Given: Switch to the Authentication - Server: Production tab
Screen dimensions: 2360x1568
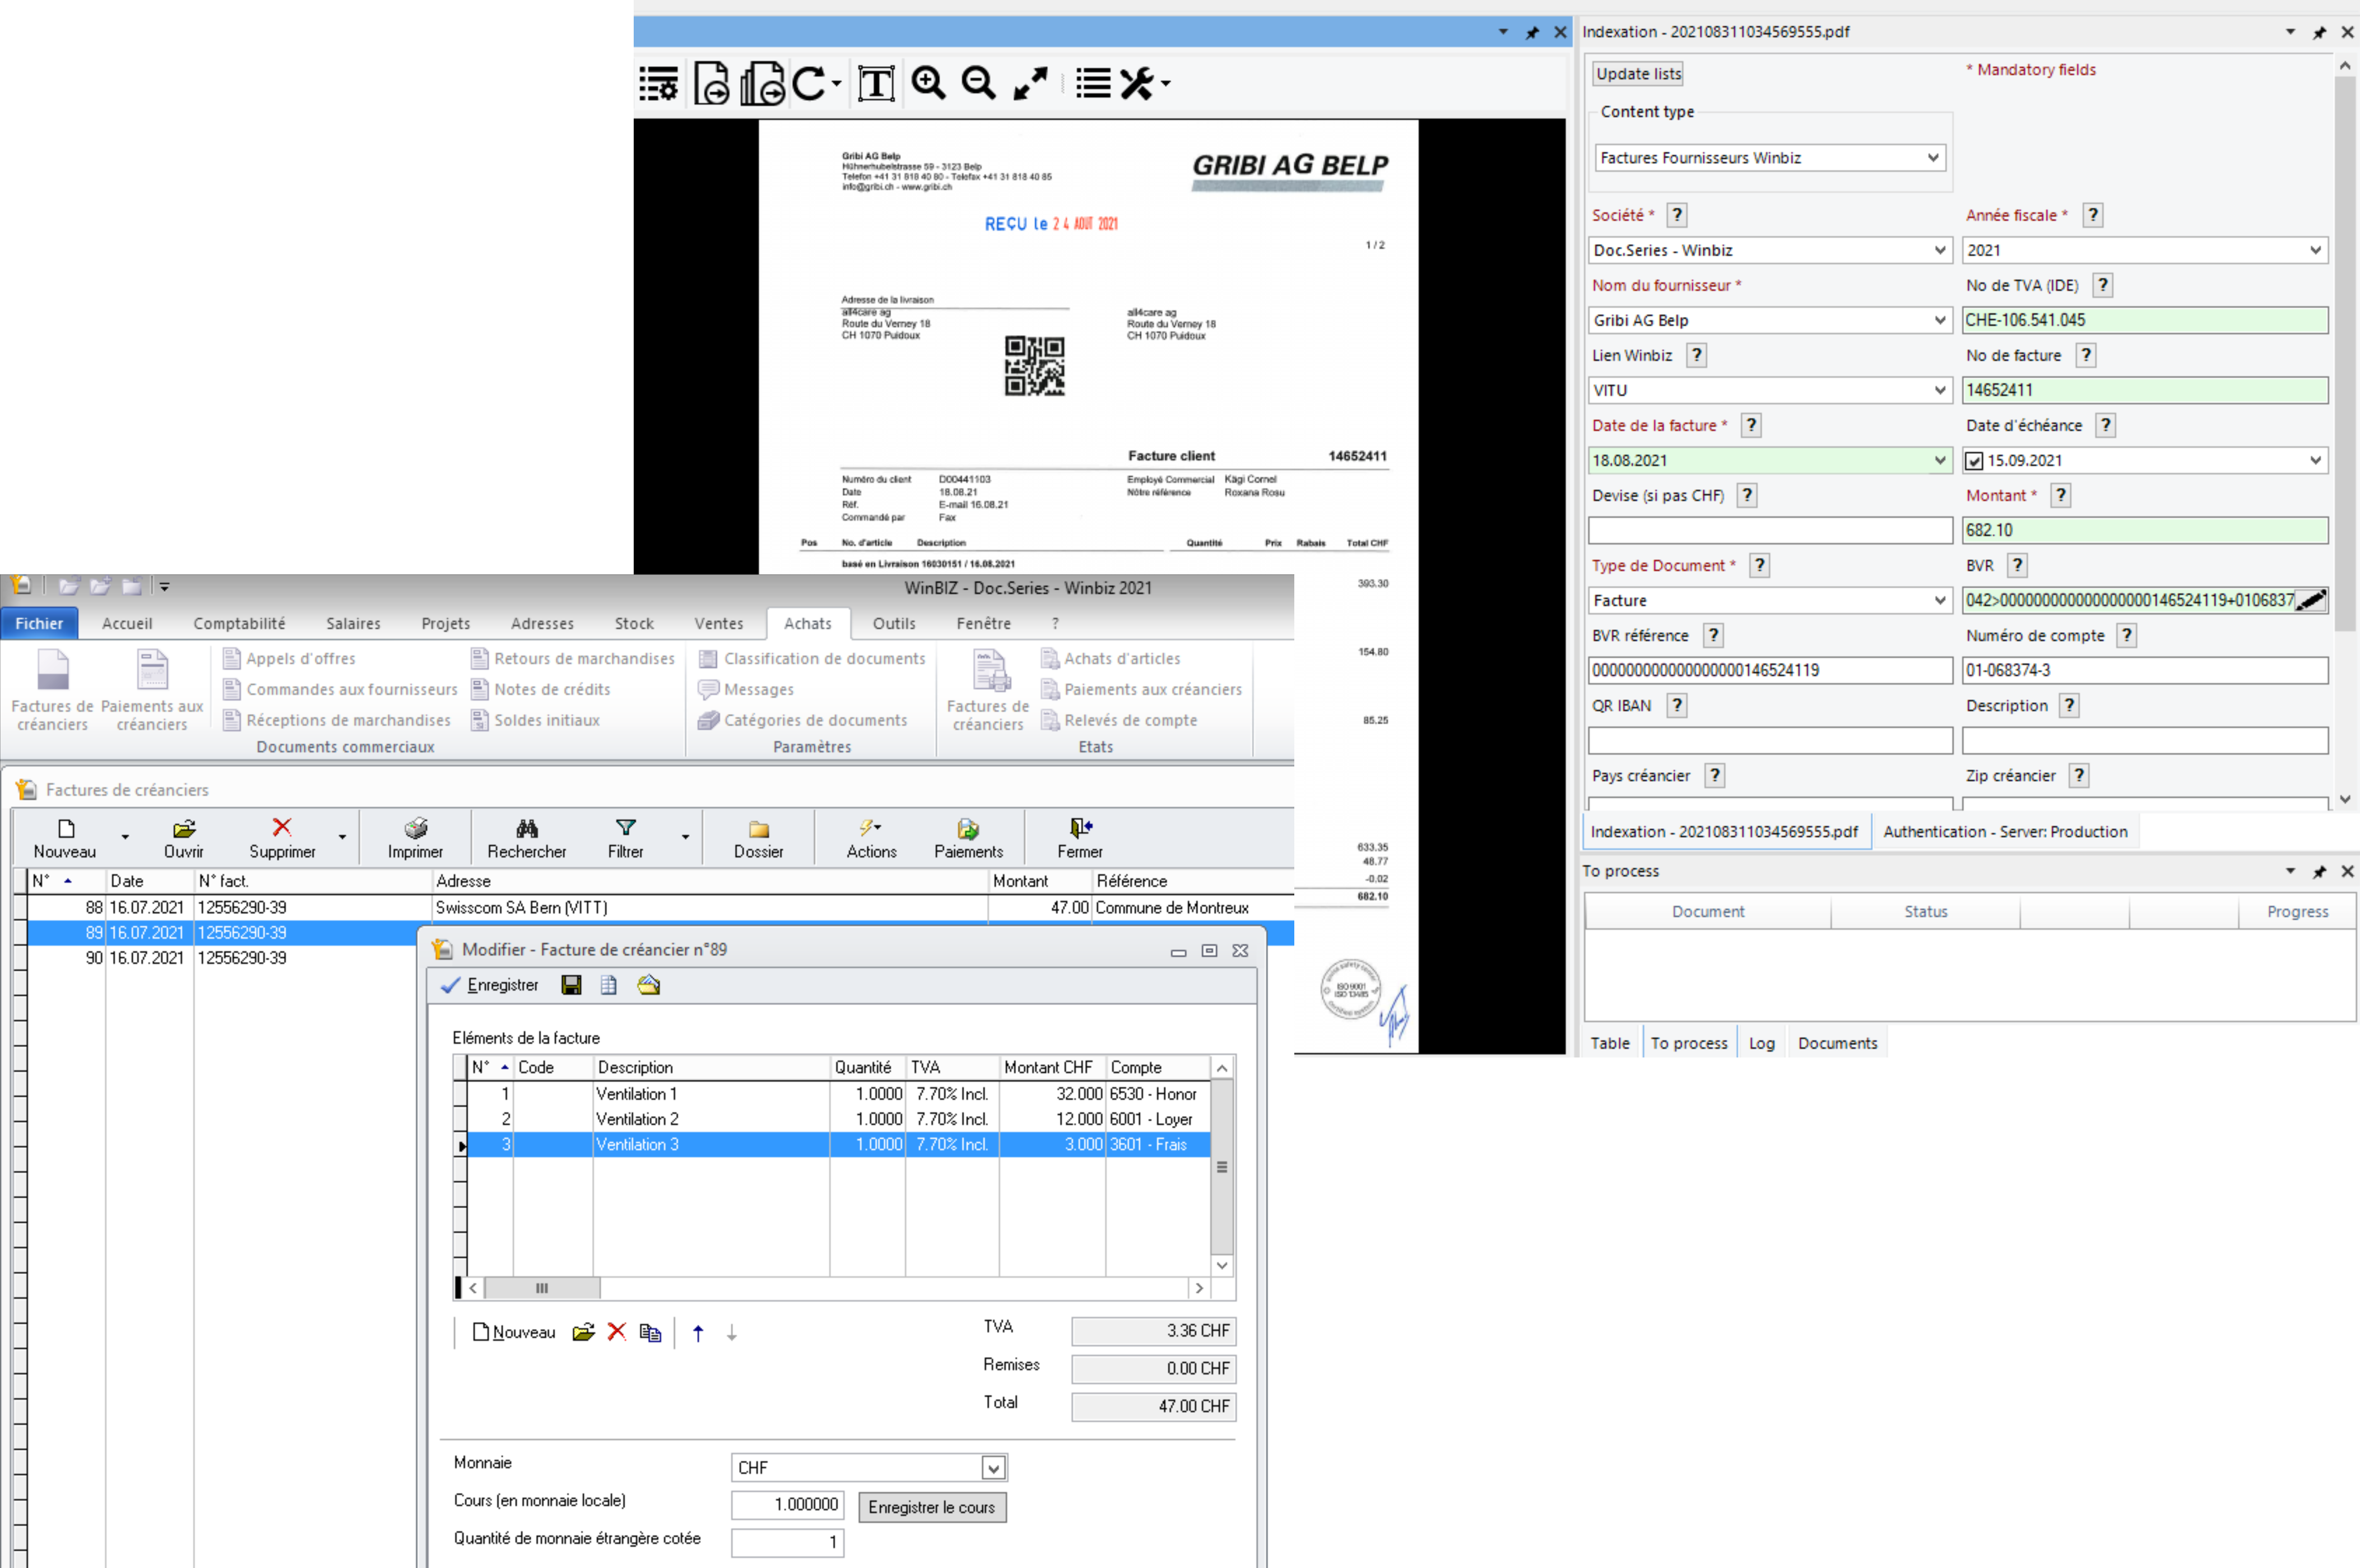Looking at the screenshot, I should coord(2005,831).
